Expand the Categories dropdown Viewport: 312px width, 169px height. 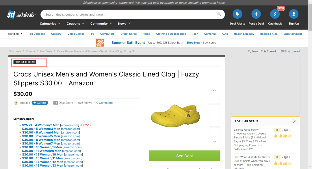tap(50, 24)
